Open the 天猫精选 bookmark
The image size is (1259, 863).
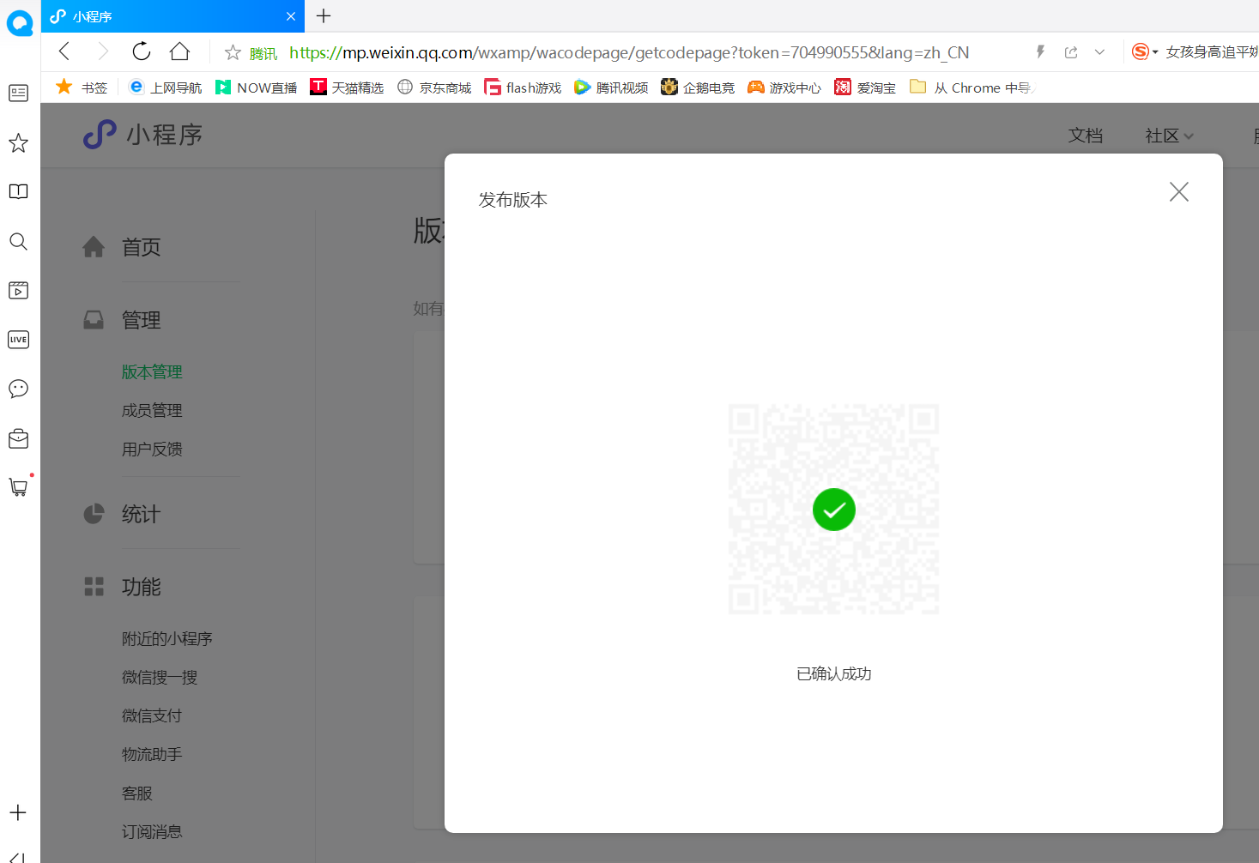(x=347, y=88)
